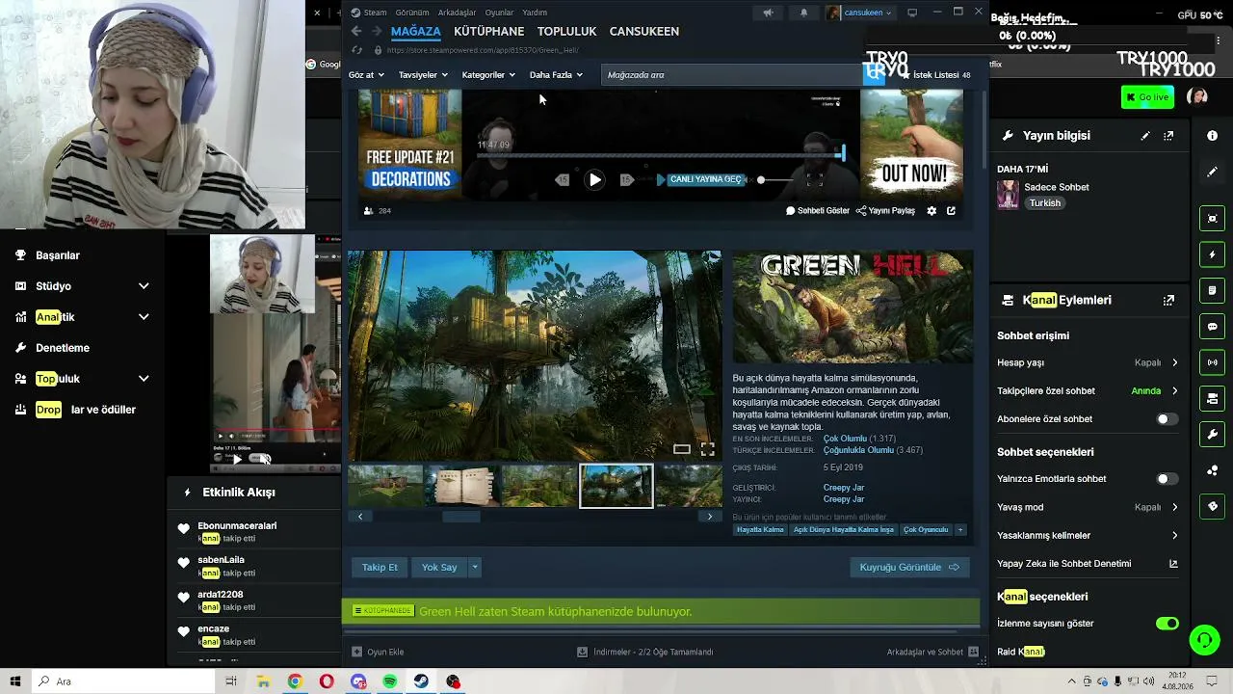Play the Green Hell broadcast video
Screen dimensions: 1233x694
coord(595,179)
